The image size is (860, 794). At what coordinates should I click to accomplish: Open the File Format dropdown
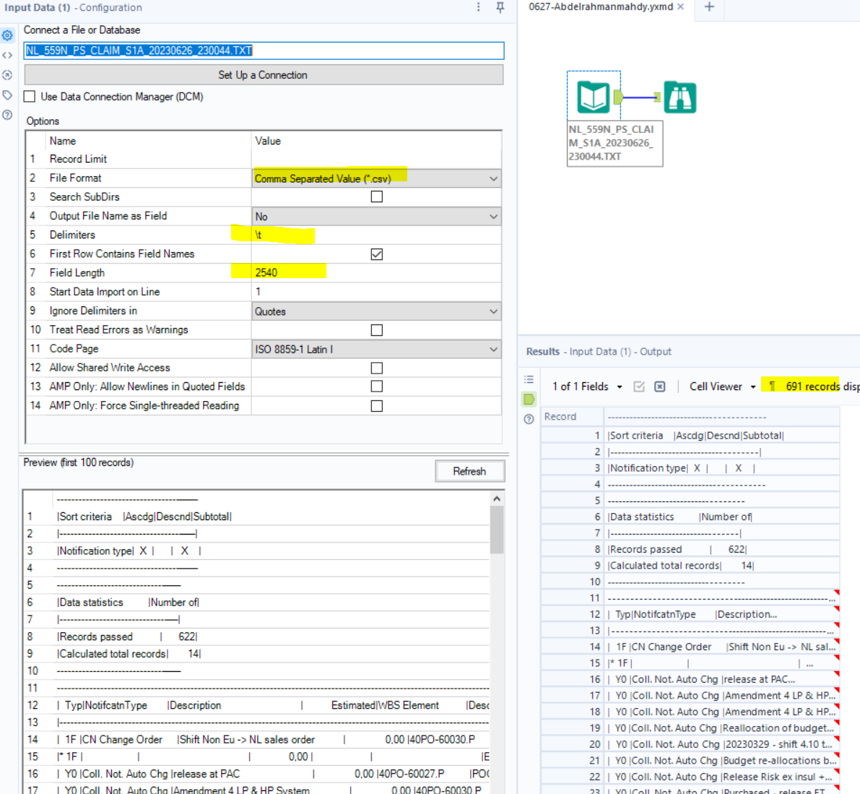(494, 178)
